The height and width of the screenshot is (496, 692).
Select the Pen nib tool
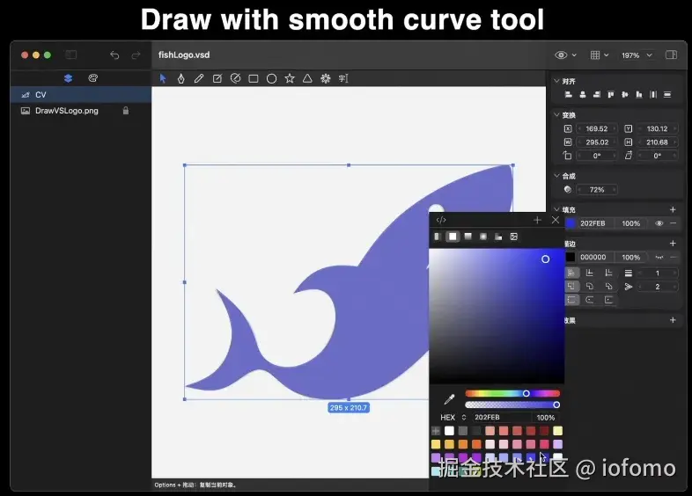click(x=181, y=78)
